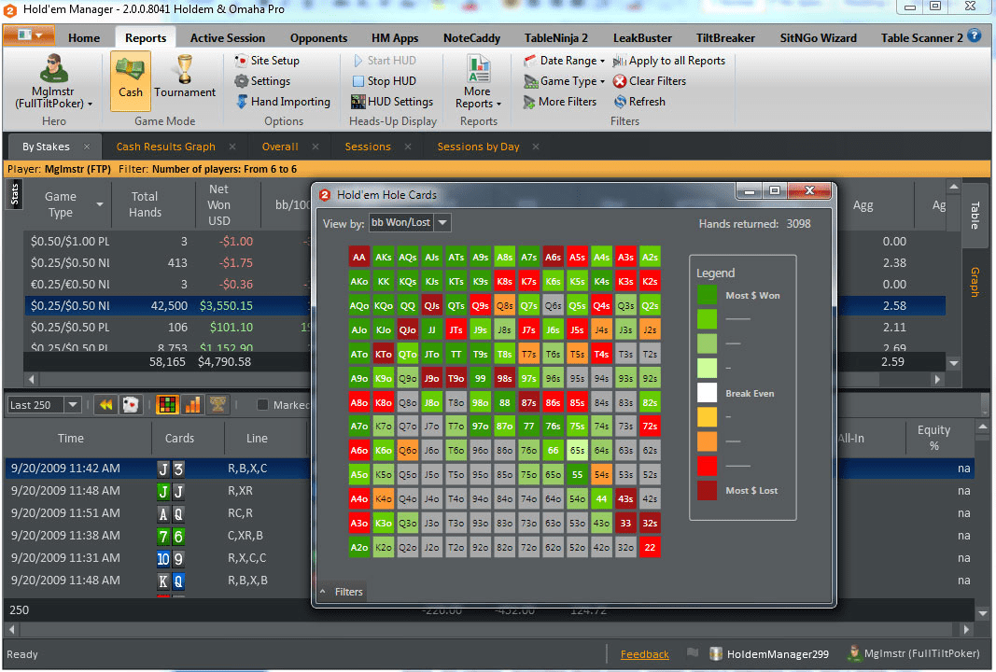Select Cash game mode
996x672 pixels.
[x=130, y=80]
